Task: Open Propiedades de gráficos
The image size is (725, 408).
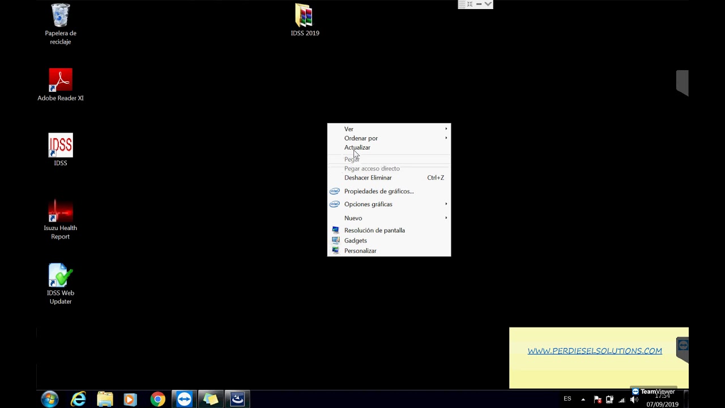Action: (x=389, y=192)
